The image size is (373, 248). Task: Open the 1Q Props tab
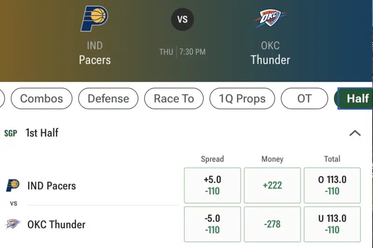pos(242,99)
